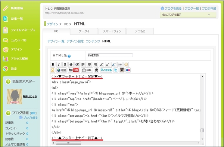
Task: Click the ペタぐる toolbar button
Action: (x=106, y=70)
